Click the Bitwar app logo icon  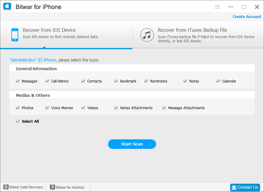(x=7, y=7)
